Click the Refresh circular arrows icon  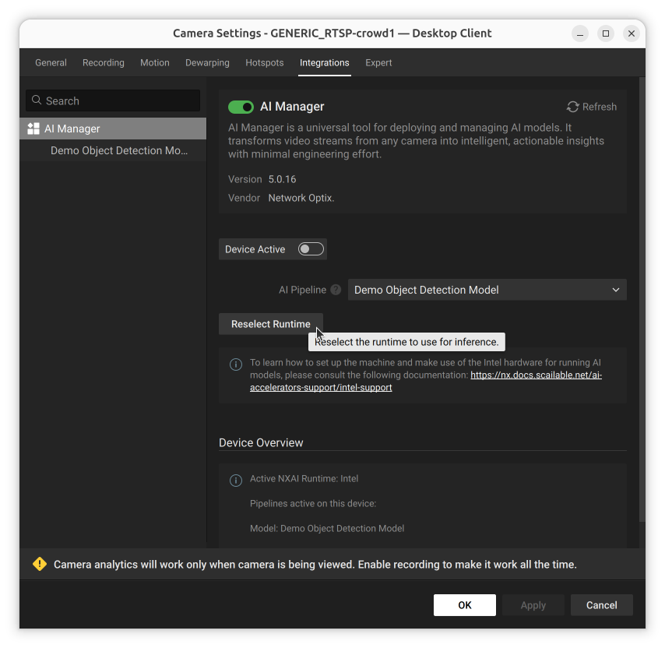pos(572,107)
